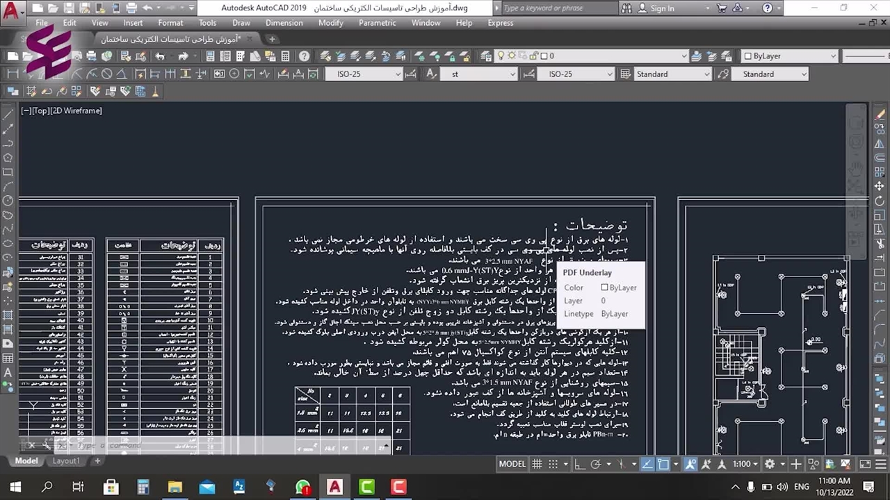Click the QuickCalc calculator icon

(x=285, y=56)
